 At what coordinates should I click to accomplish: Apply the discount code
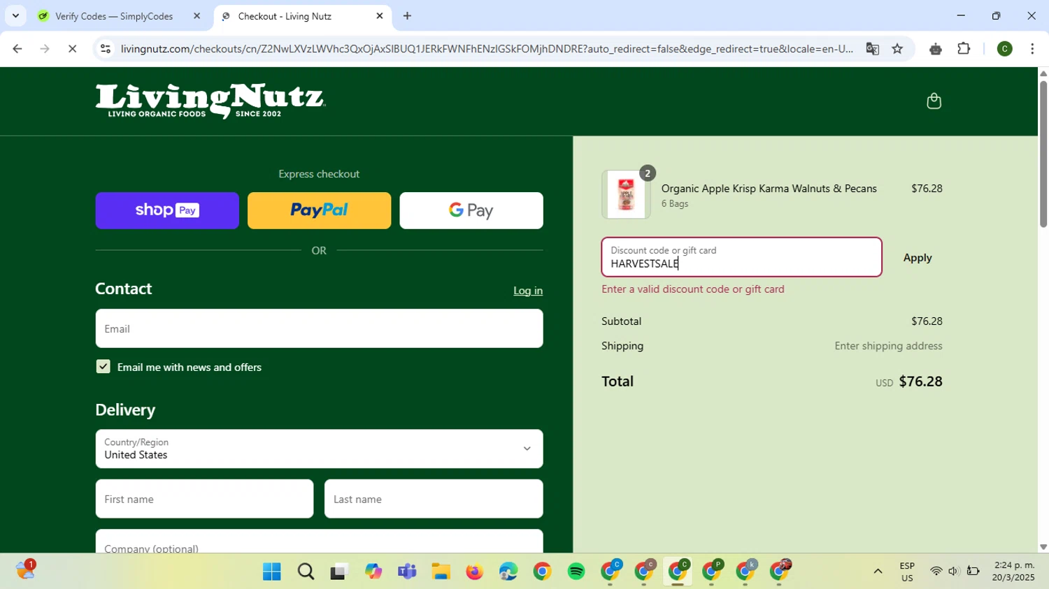(x=918, y=258)
